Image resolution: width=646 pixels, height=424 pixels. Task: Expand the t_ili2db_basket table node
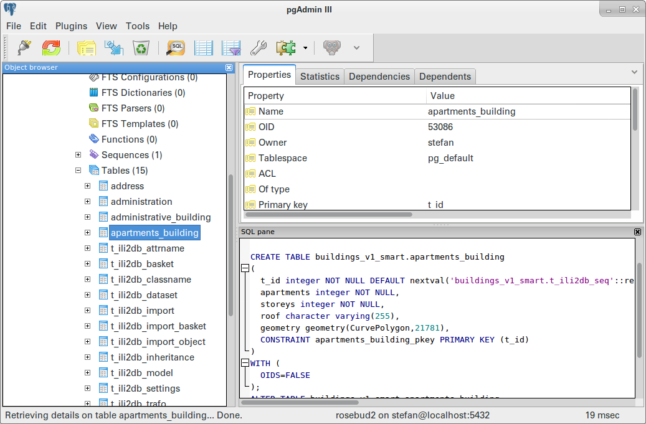coord(87,264)
